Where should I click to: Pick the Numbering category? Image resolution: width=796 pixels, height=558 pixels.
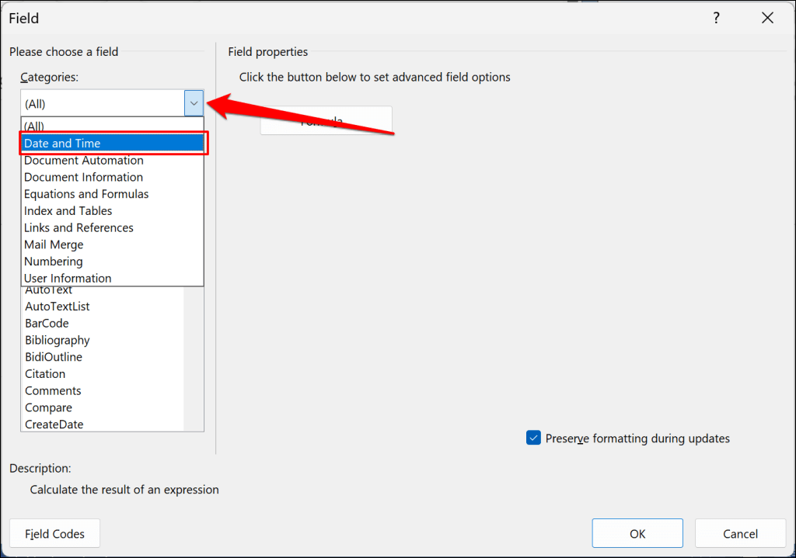(54, 262)
